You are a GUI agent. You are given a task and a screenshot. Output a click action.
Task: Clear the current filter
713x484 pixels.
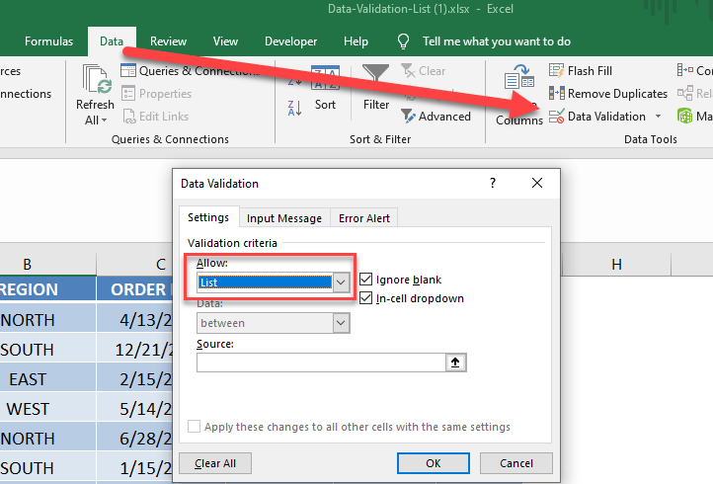[424, 71]
